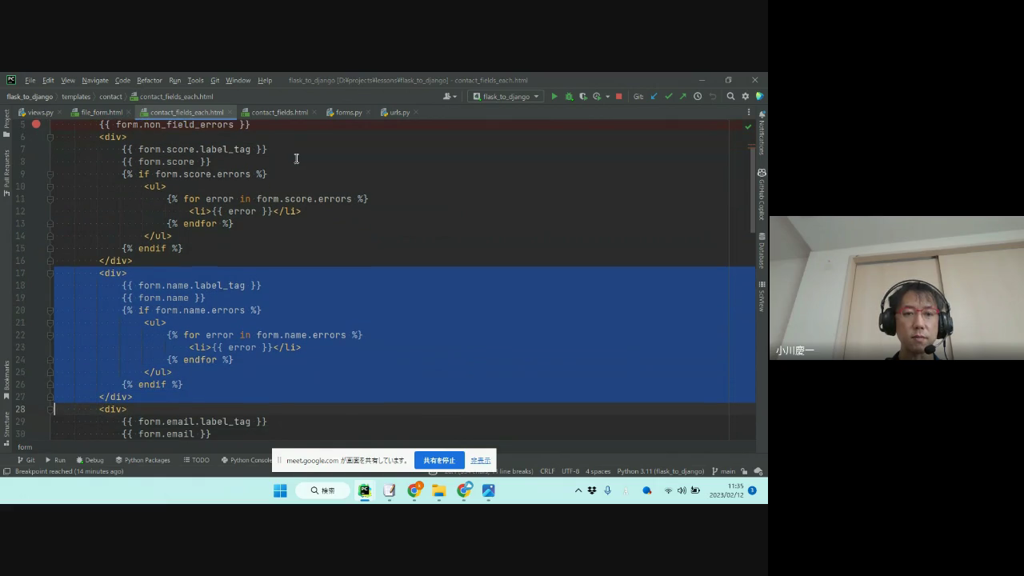Open the TODO tool window
The image size is (1024, 576).
(197, 460)
